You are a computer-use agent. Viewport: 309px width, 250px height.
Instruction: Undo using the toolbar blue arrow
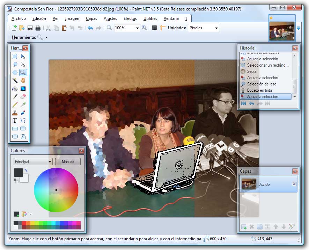(x=90, y=28)
